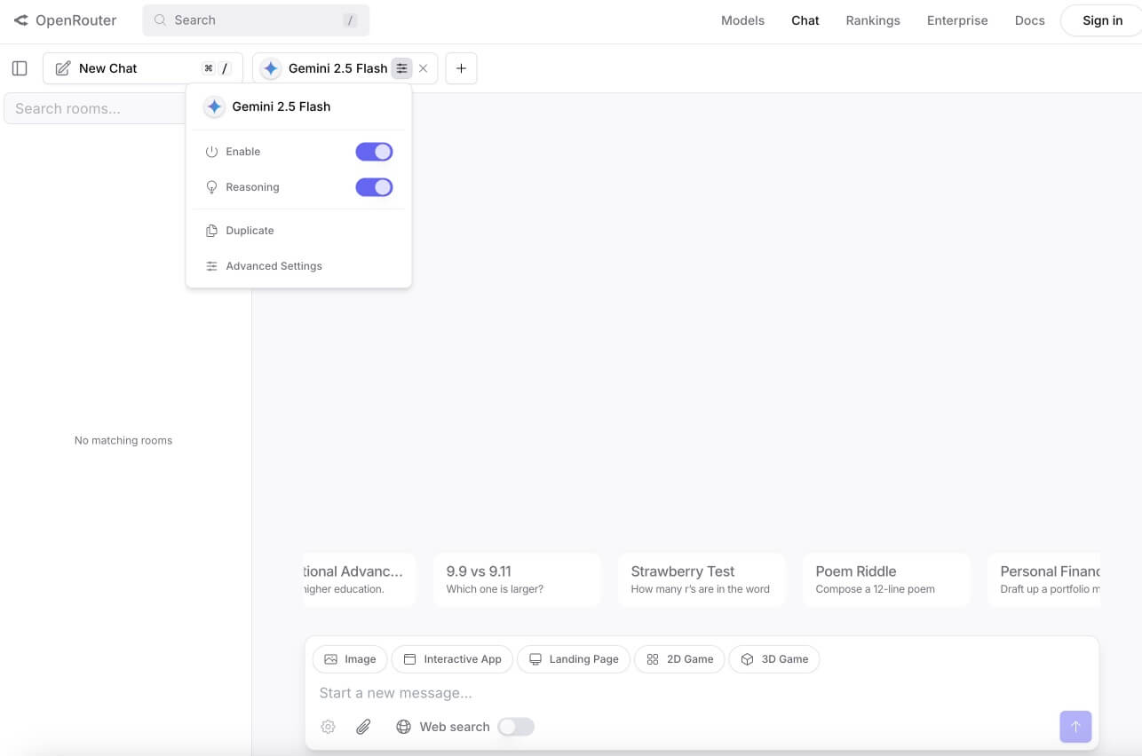Click the paperclip attachment icon
Viewport: 1142px width, 756px height.
(x=363, y=727)
